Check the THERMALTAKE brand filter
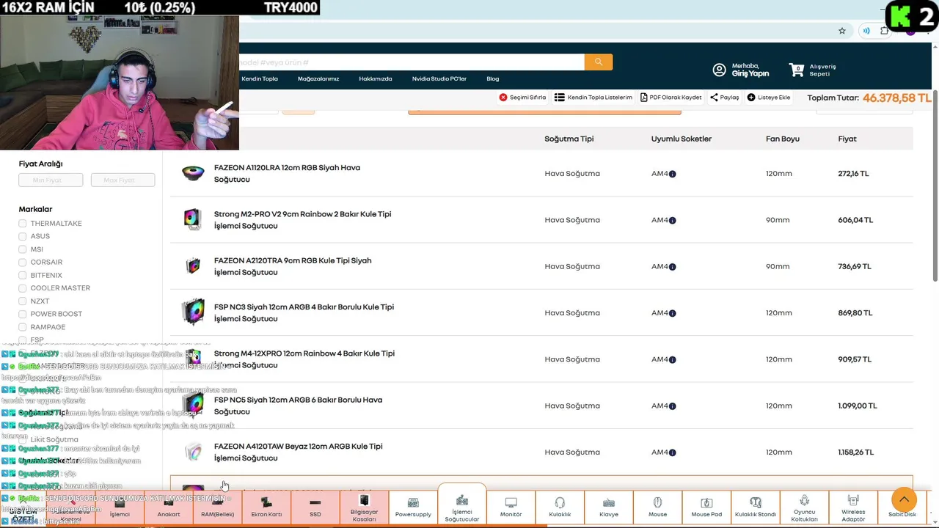Viewport: 939px width, 528px height. click(x=23, y=224)
